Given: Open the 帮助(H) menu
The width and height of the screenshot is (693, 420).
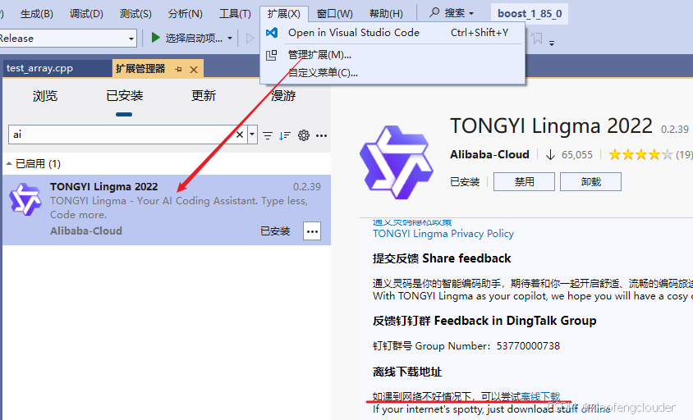Looking at the screenshot, I should (386, 14).
